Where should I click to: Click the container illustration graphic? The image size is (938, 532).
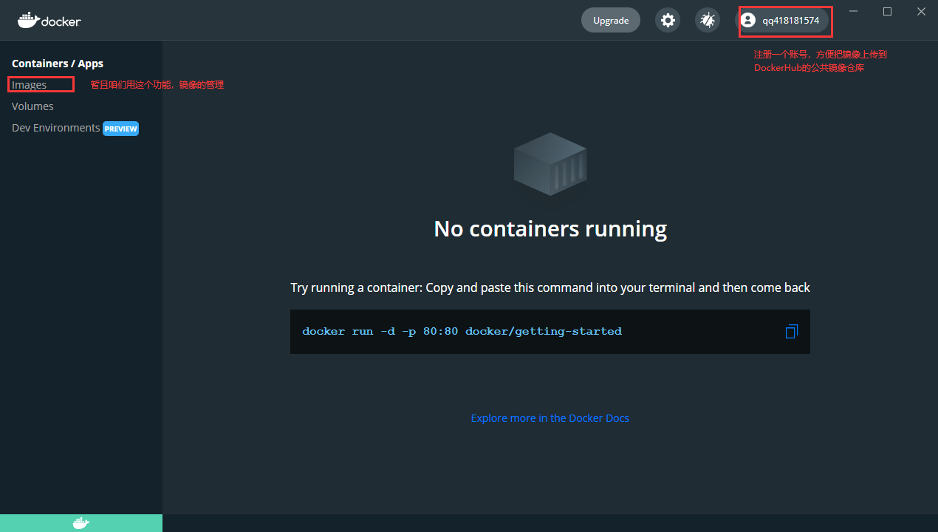point(550,164)
